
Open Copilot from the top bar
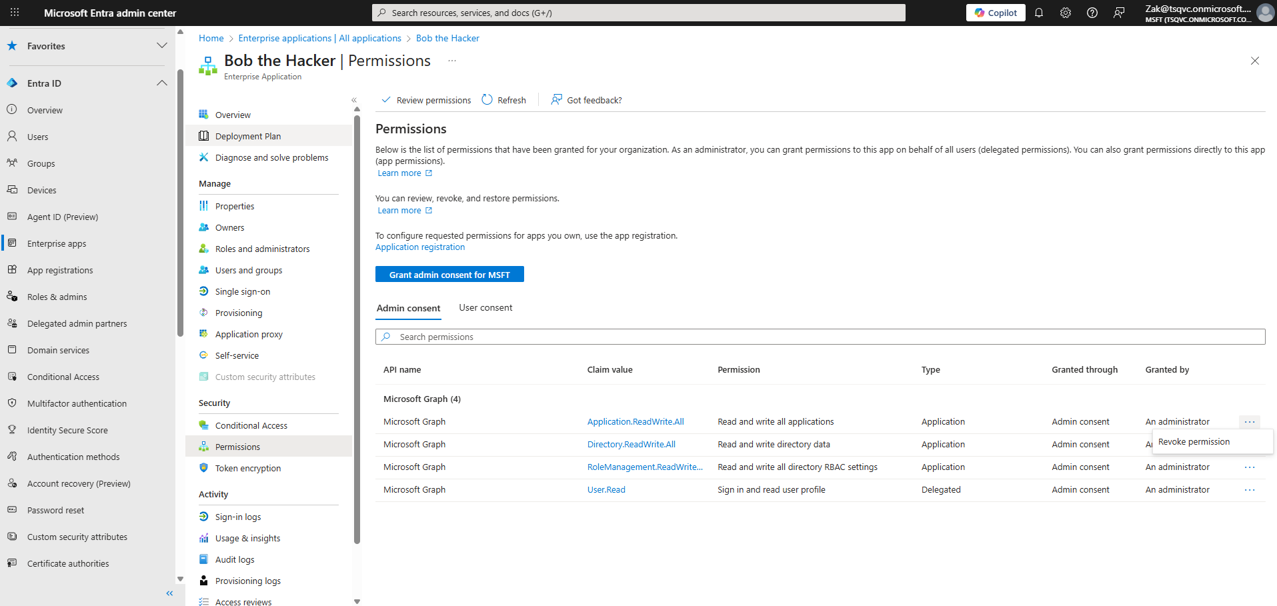(995, 13)
